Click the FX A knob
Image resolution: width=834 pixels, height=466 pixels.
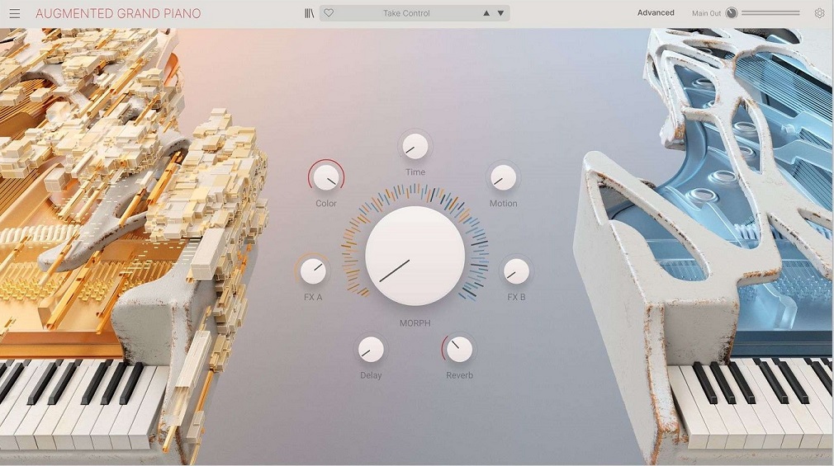pyautogui.click(x=313, y=271)
